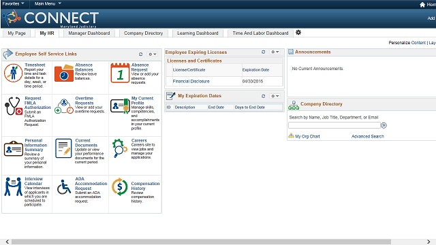The width and height of the screenshot is (436, 245).
Task: Click the Personal Information Summary ID card icon
Action: (x=14, y=148)
